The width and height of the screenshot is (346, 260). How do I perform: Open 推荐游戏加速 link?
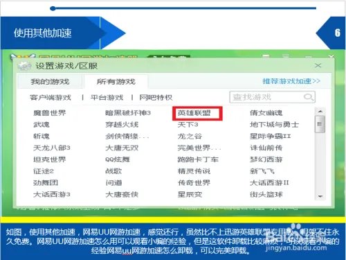point(291,81)
